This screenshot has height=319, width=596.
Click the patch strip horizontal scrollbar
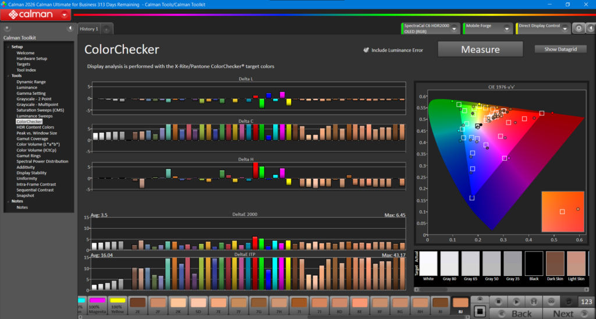[274, 317]
